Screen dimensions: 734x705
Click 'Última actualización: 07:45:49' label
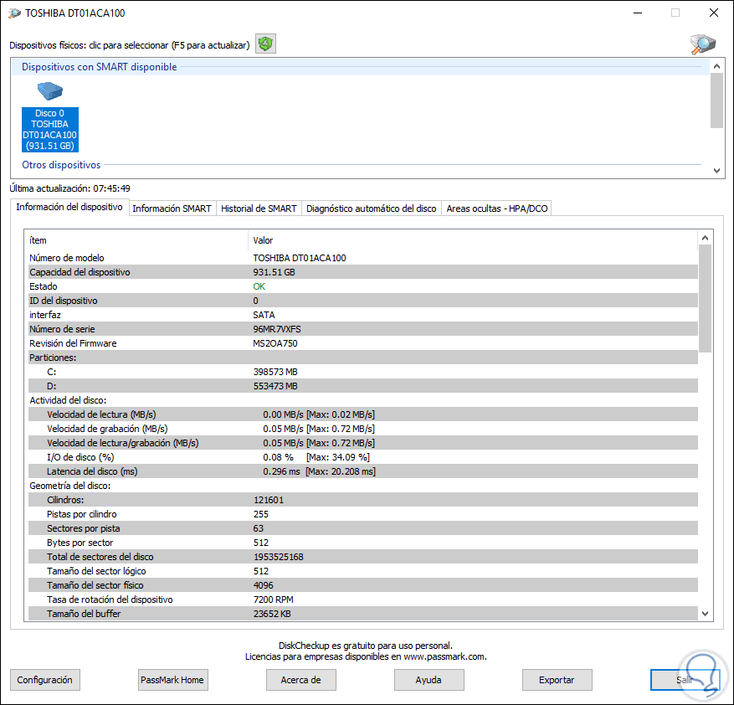pyautogui.click(x=69, y=188)
